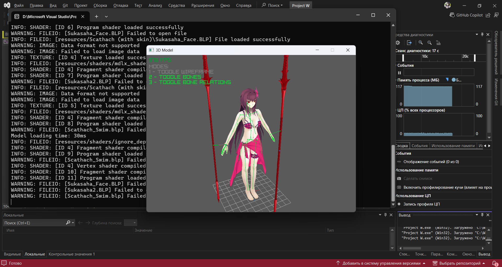Viewport: 502px width, 267px height.
Task: Pause the events track in diagnostics
Action: click(x=399, y=73)
